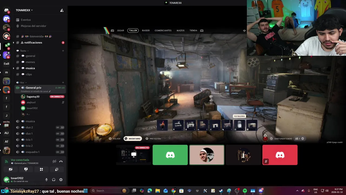Add a channel to the Voz category

coord(63,82)
